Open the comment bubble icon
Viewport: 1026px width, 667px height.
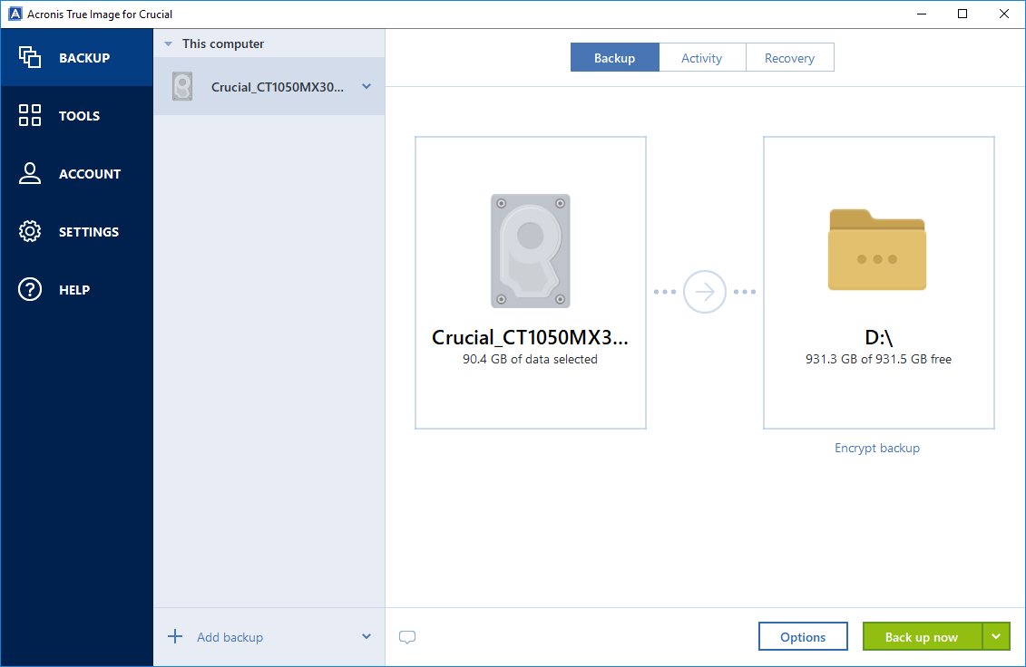tap(407, 637)
